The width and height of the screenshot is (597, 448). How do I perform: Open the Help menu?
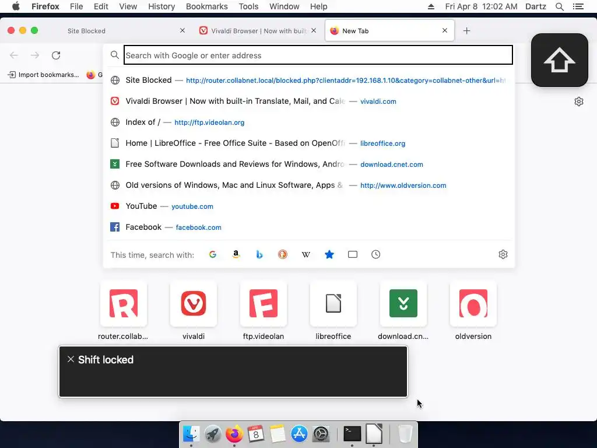(x=319, y=6)
